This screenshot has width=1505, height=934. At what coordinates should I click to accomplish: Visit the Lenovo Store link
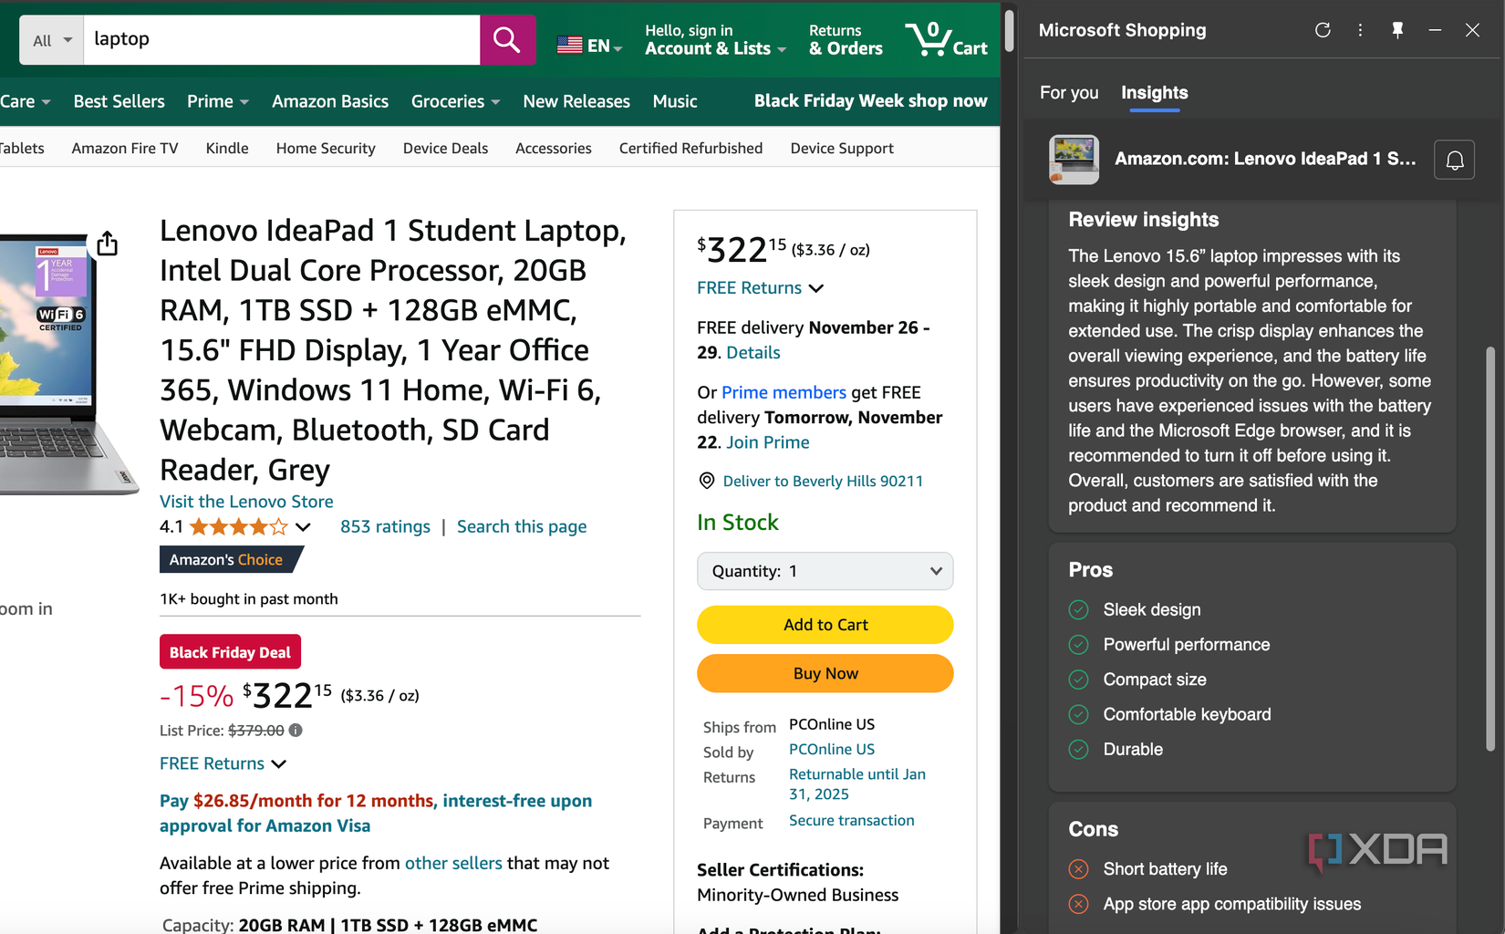pyautogui.click(x=246, y=502)
